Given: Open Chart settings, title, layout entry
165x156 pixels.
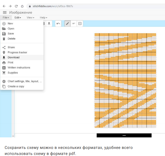Looking at the screenshot, I should 22,81.
